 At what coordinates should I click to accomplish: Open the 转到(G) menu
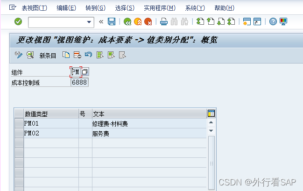click(95, 8)
